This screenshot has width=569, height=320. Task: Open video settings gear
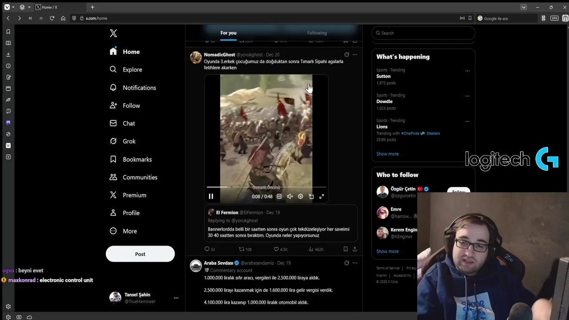[301, 196]
